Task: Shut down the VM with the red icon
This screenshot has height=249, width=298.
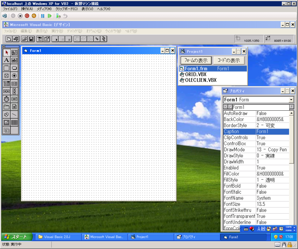Action: pyautogui.click(x=27, y=16)
